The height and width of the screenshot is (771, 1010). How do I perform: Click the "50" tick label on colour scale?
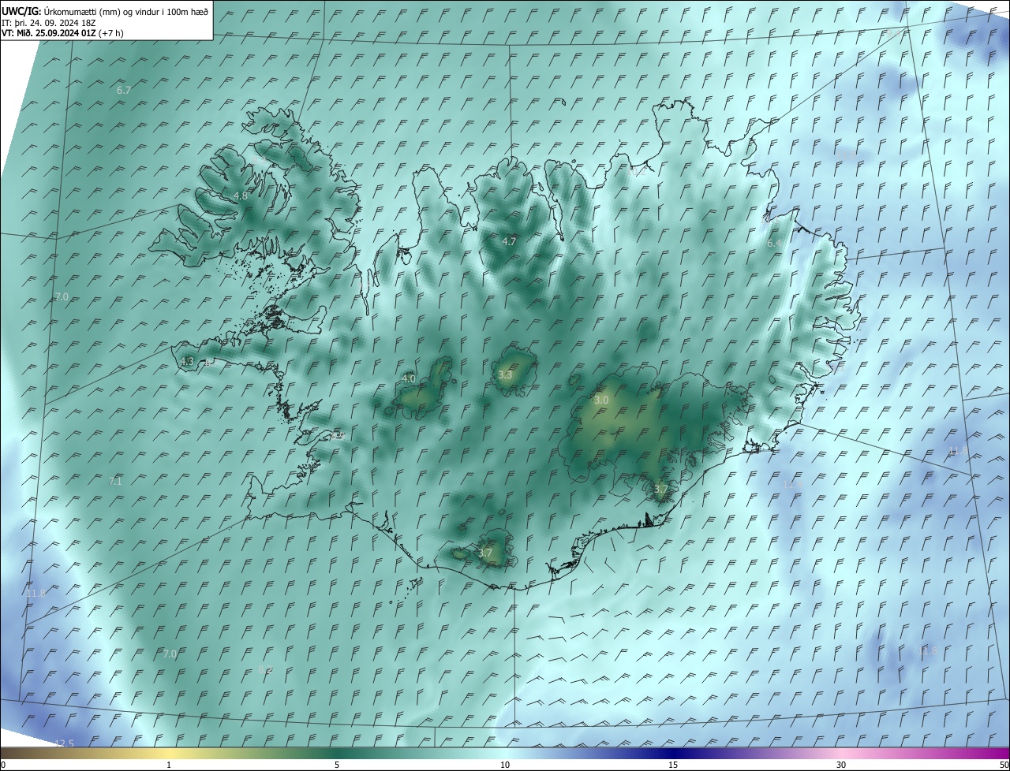(x=1003, y=765)
